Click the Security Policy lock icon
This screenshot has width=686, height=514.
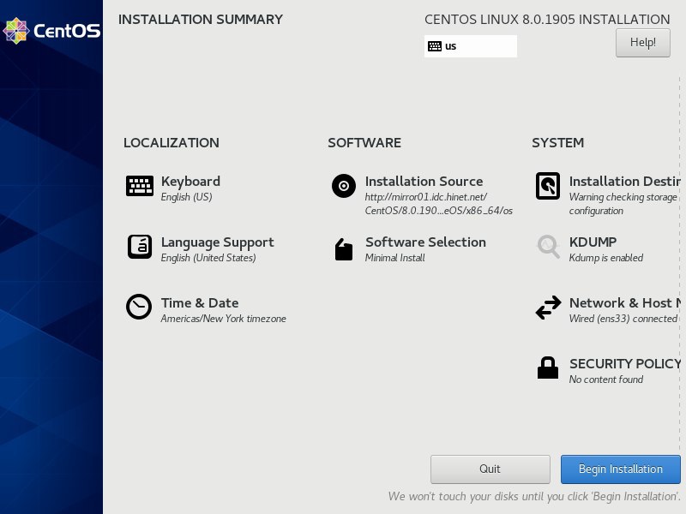(x=548, y=368)
